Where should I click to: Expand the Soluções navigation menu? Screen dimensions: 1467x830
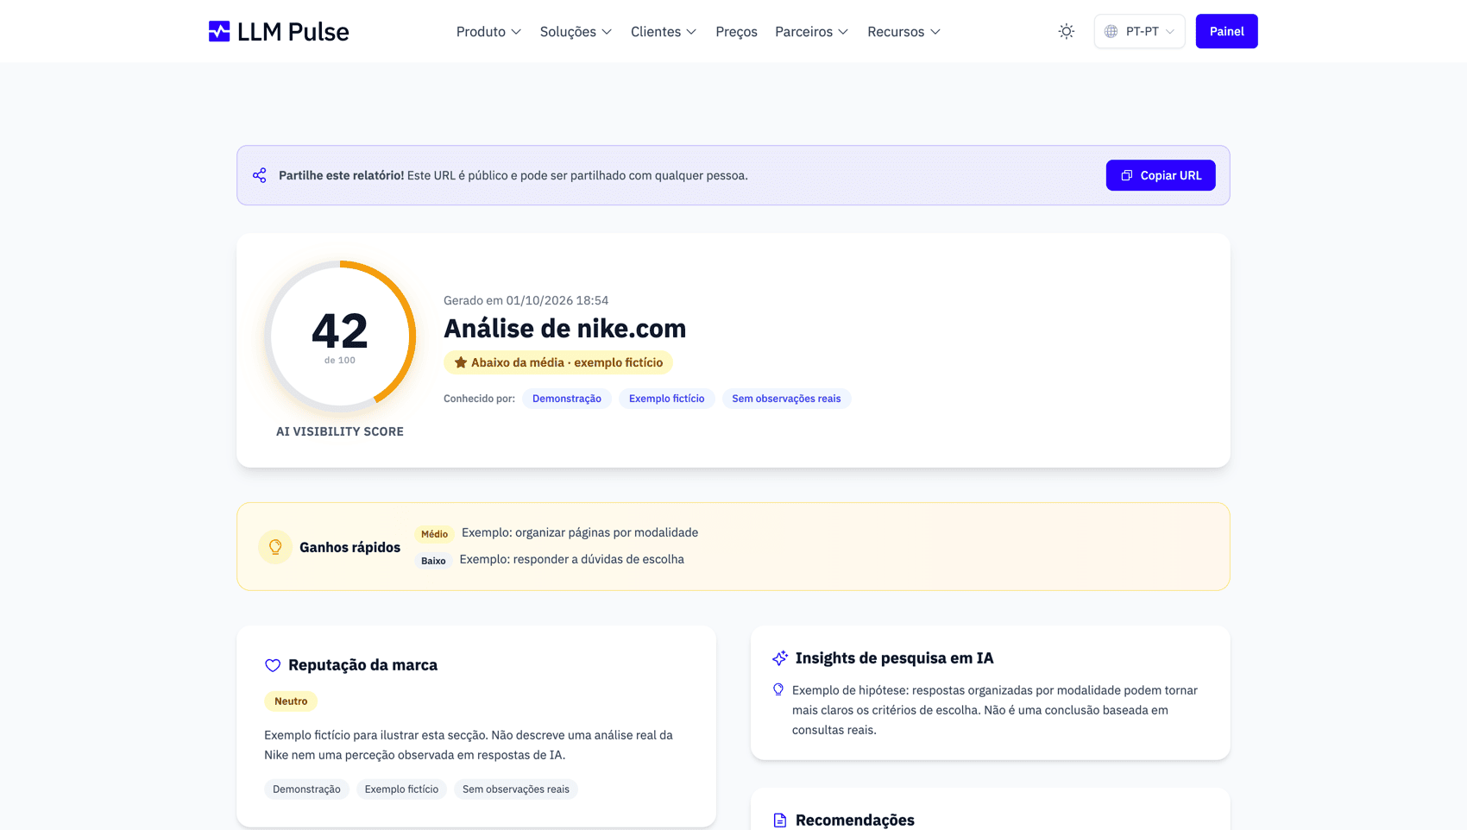[576, 32]
